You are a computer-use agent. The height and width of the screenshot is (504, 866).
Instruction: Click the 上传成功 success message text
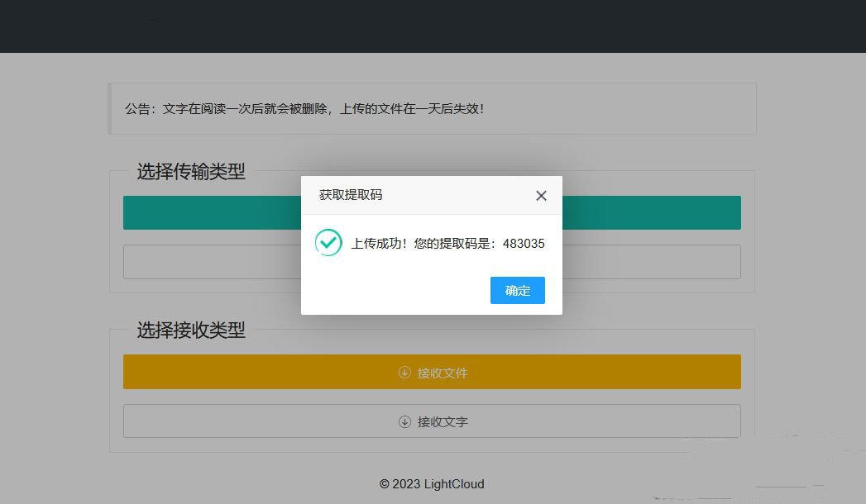point(414,243)
